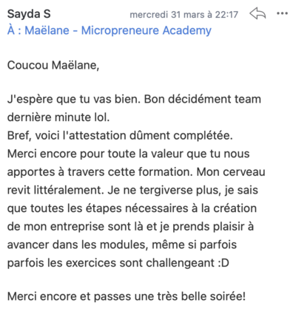Click the ':D' smiley at the paragraph end
This screenshot has height=311, width=296.
click(x=223, y=263)
